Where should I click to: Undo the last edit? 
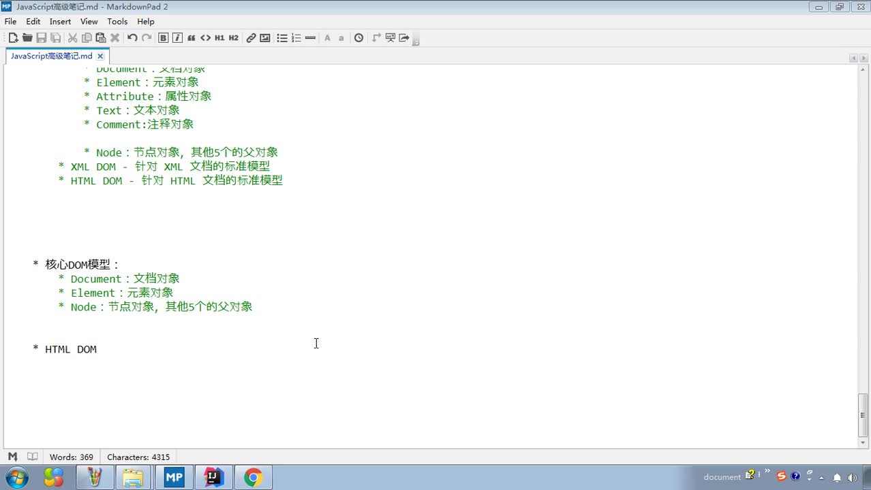coord(132,38)
